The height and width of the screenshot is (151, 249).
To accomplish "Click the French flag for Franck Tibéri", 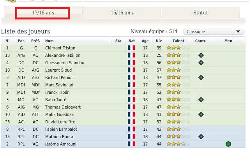I will (131, 92).
